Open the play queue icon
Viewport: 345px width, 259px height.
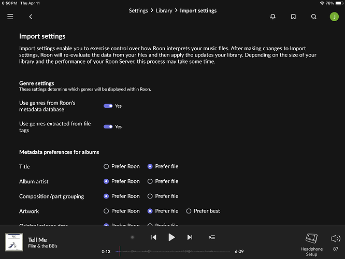(x=212, y=237)
